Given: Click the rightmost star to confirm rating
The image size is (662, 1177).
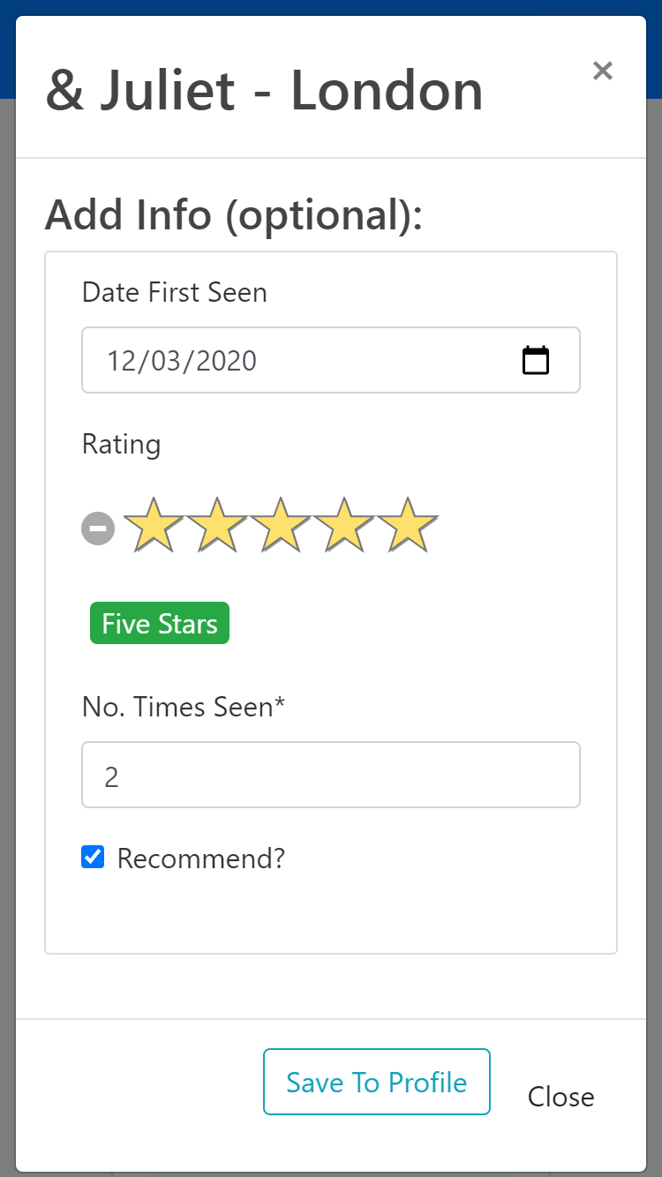Looking at the screenshot, I should pos(407,525).
